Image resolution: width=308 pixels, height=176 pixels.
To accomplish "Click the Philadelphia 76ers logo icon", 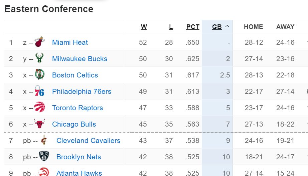I will [39, 92].
